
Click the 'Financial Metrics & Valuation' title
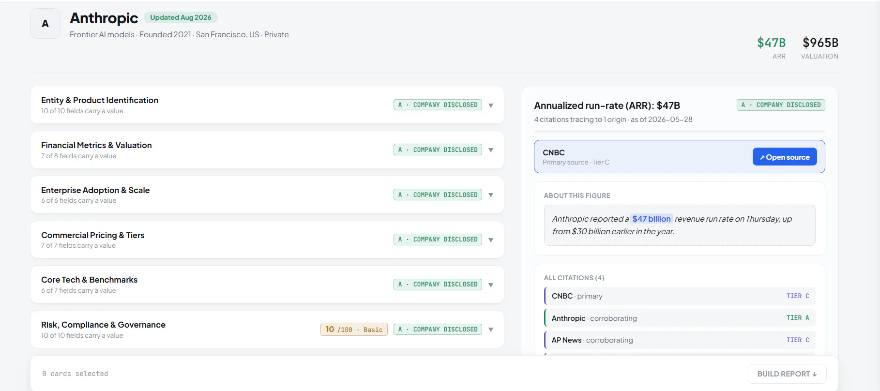click(x=96, y=145)
